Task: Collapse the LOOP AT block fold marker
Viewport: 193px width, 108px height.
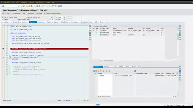Action: point(9,55)
